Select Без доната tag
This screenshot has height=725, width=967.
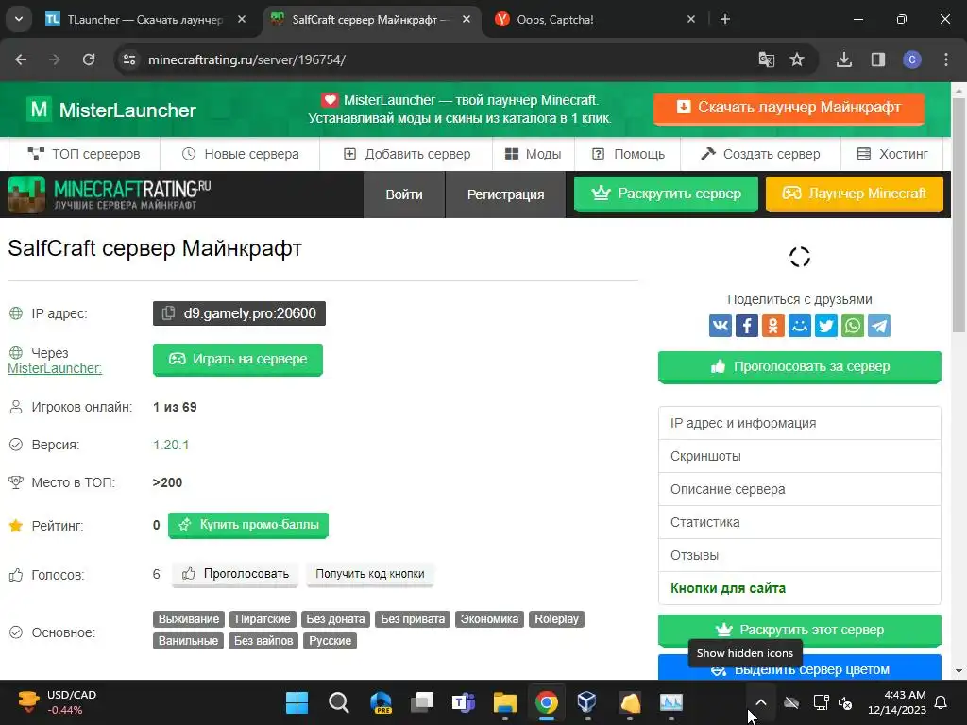335,619
